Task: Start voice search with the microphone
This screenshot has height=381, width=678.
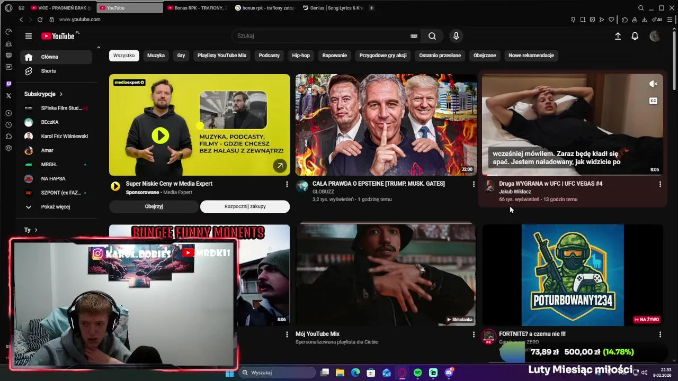Action: click(x=456, y=36)
